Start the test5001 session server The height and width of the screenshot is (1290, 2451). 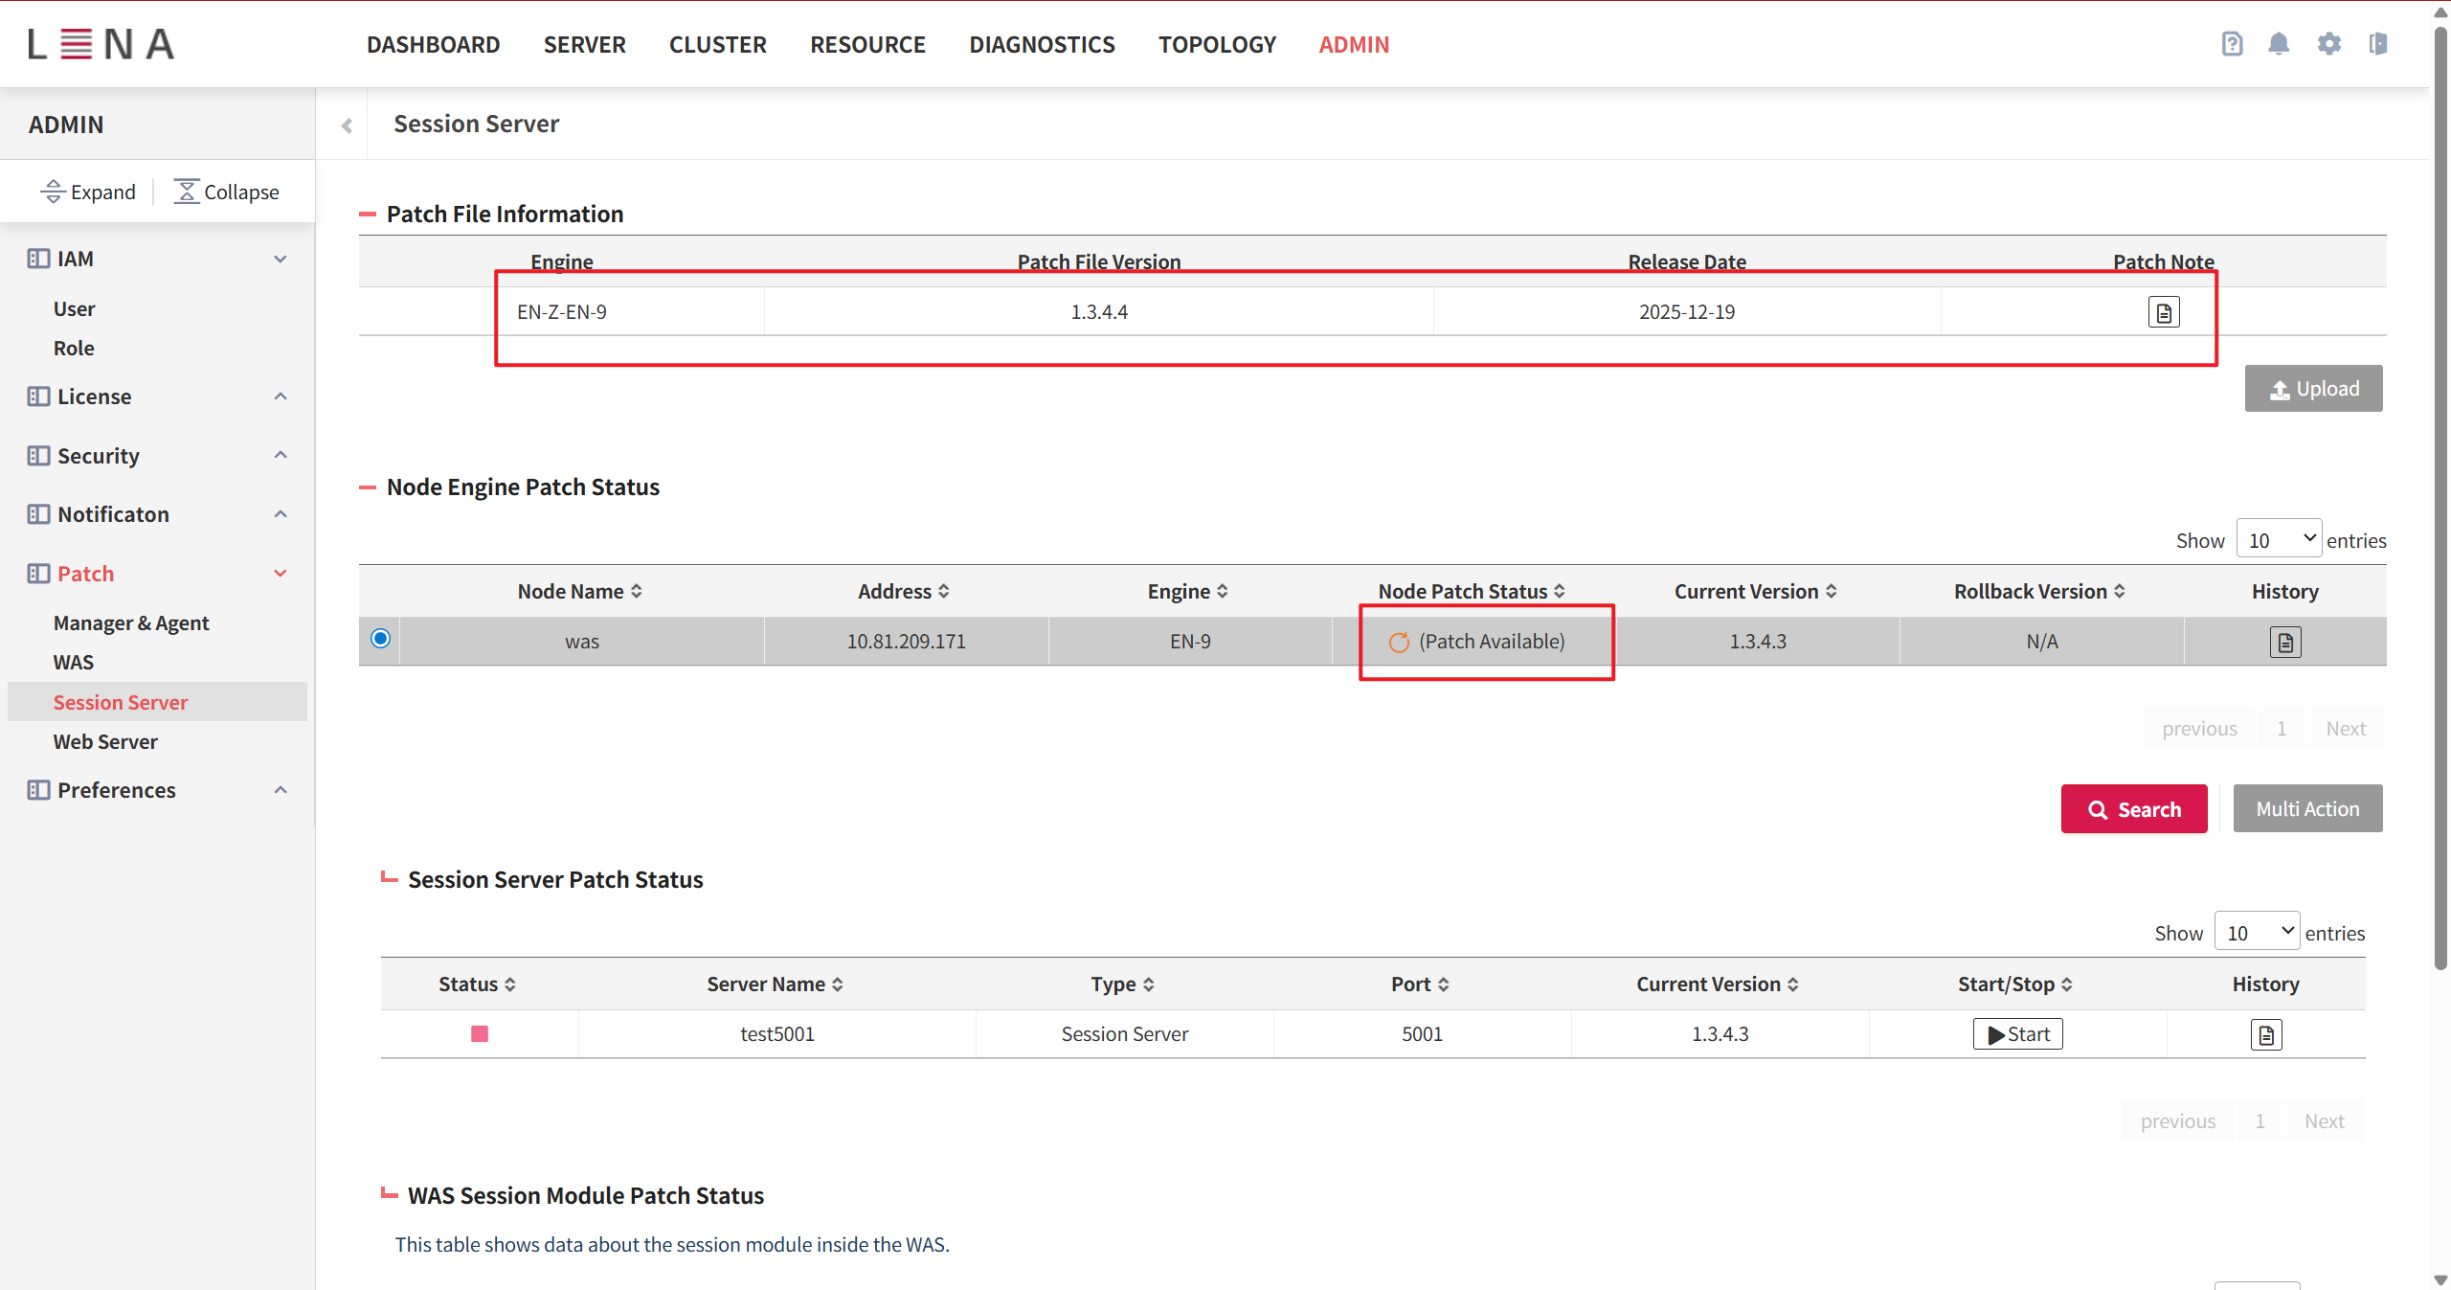(x=2017, y=1034)
